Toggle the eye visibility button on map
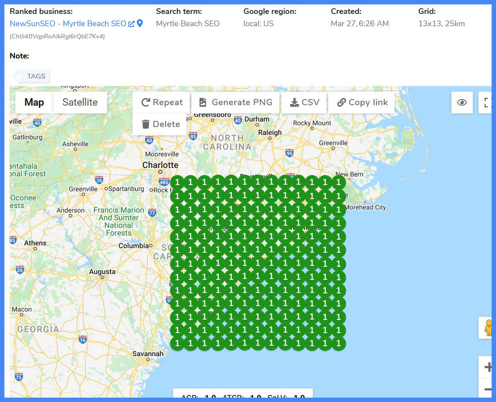The height and width of the screenshot is (402, 496). [x=462, y=103]
